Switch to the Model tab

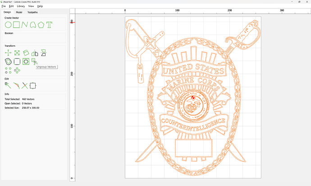click(19, 12)
